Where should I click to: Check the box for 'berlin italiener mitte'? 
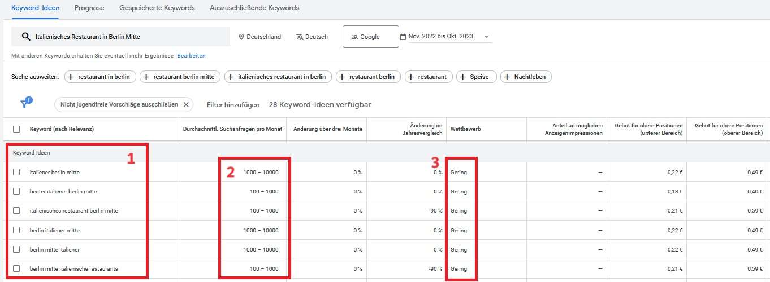16,230
